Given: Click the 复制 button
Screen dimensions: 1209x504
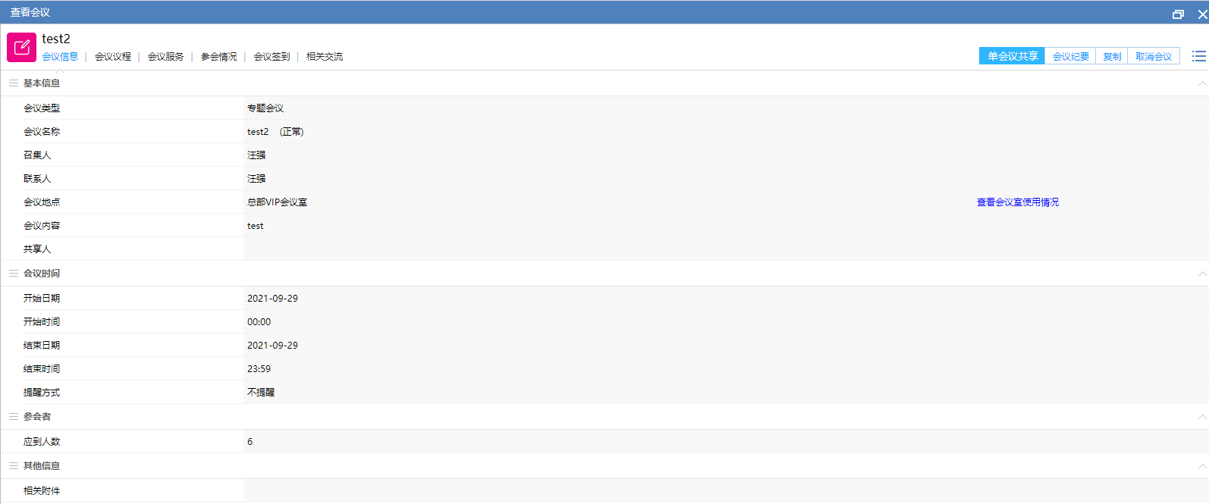Looking at the screenshot, I should [x=1111, y=56].
